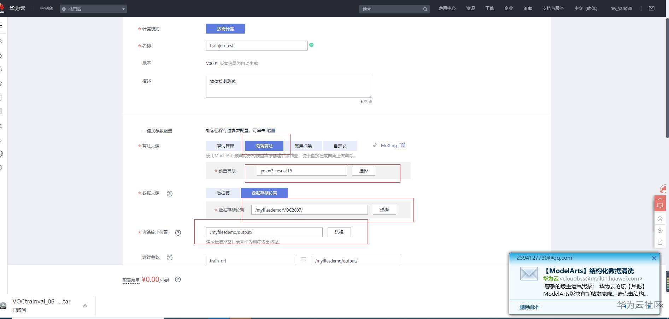This screenshot has width=669, height=319.
Task: Select 数据集 data source tab
Action: coord(223,193)
